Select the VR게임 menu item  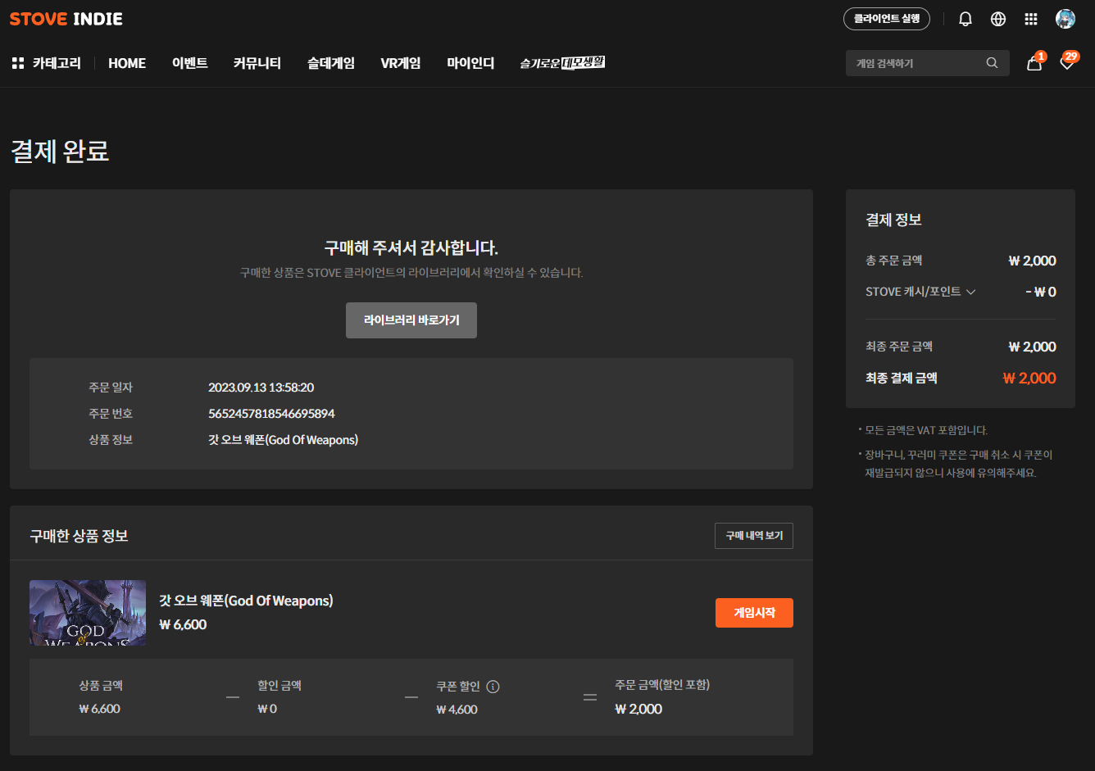click(x=401, y=63)
